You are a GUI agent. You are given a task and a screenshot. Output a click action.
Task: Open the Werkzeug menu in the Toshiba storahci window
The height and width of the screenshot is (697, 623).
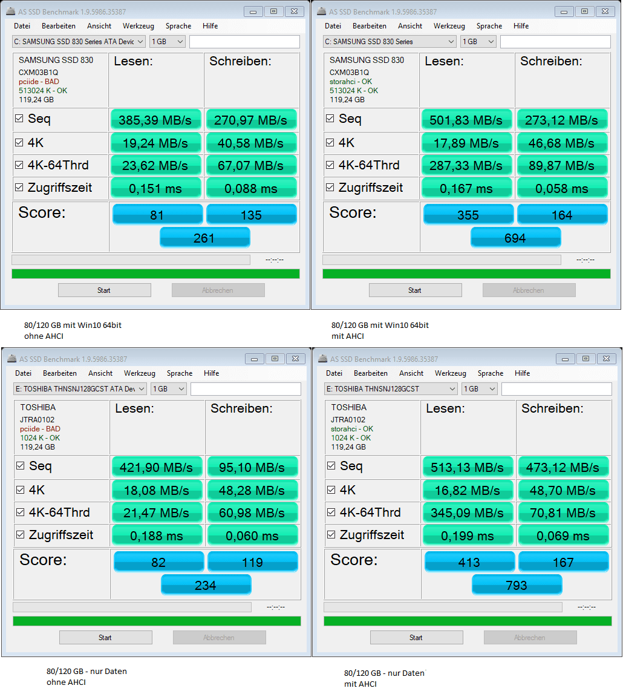pos(451,373)
